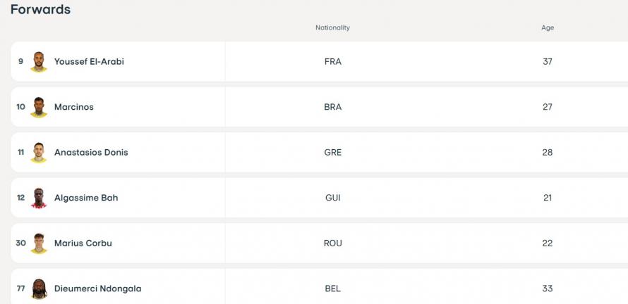Click Marius Corbu's avatar thumbnail

[38, 243]
